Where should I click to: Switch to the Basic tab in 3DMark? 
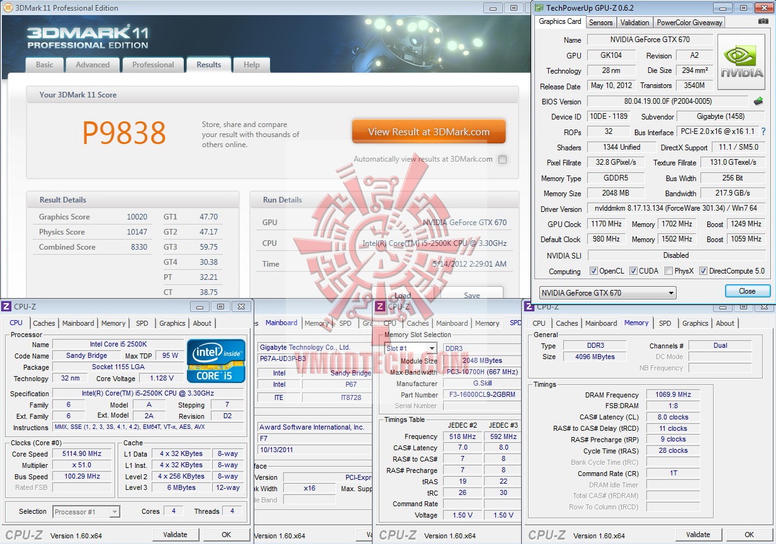[45, 65]
